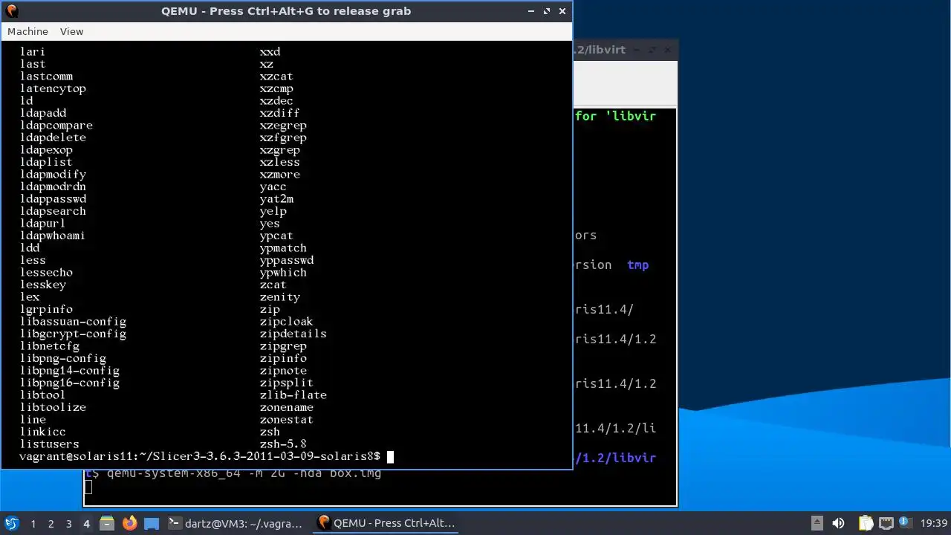Click the 'zlib-flate' entry in the listing
951x535 pixels.
[293, 395]
